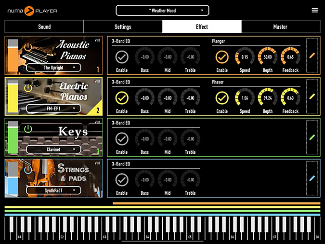Click Strings & Pads EQ Bass knob

[144, 180]
